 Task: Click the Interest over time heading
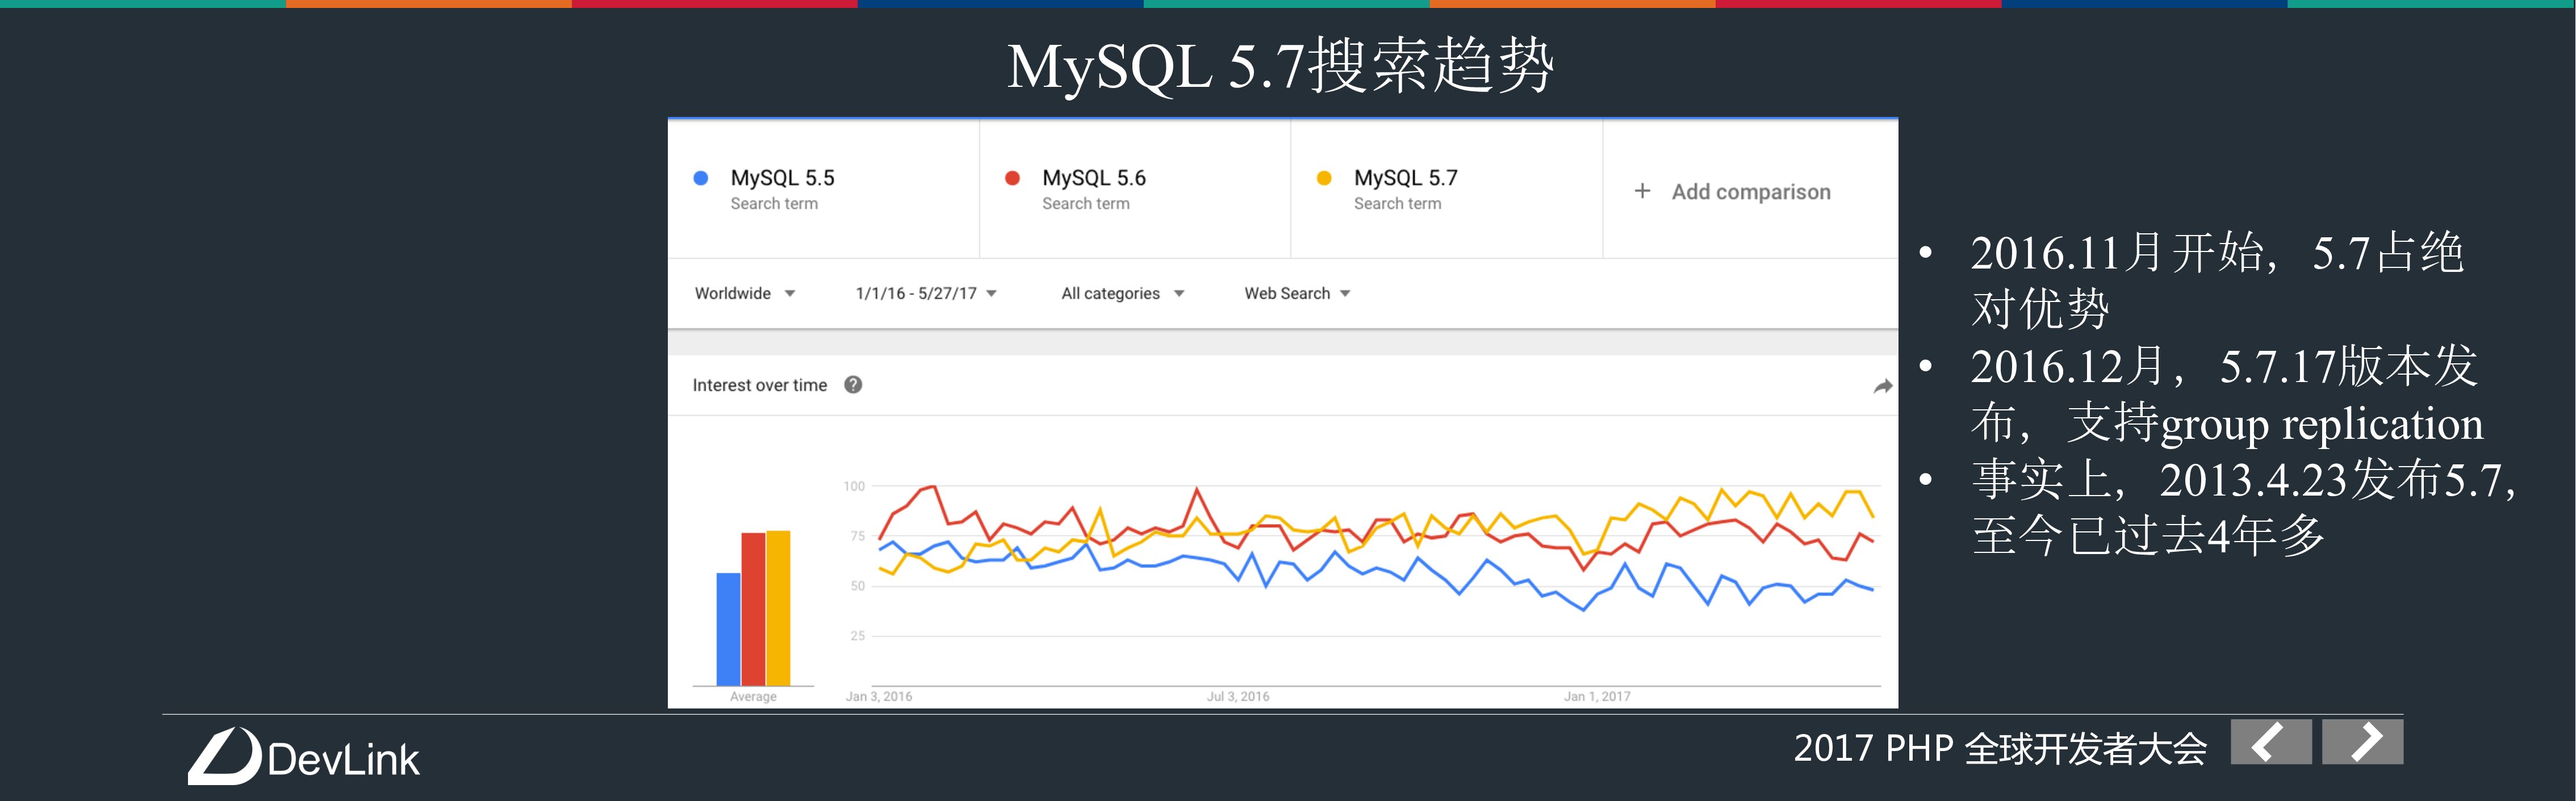[x=759, y=386]
